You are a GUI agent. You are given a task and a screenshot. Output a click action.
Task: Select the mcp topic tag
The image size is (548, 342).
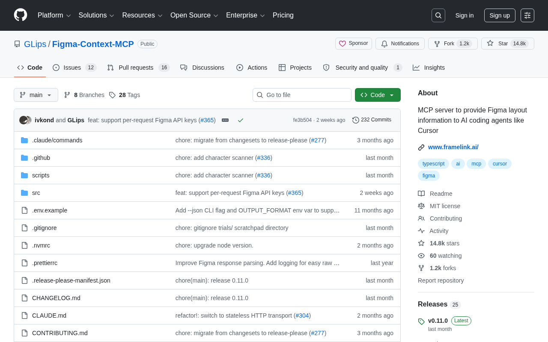click(x=477, y=164)
